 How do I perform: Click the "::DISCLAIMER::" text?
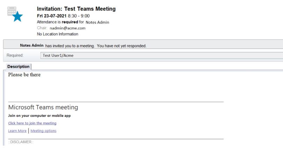21,142
